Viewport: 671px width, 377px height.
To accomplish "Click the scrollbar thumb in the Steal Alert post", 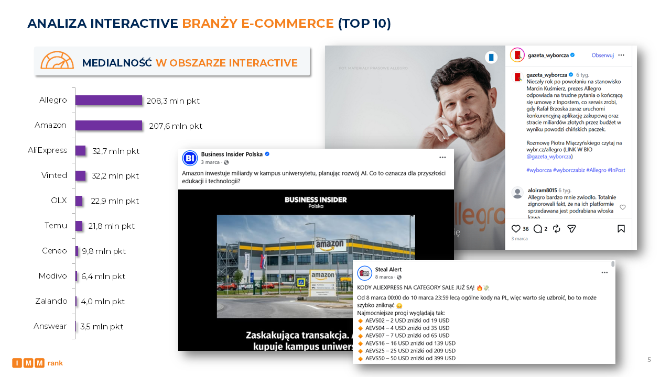I will pos(612,264).
